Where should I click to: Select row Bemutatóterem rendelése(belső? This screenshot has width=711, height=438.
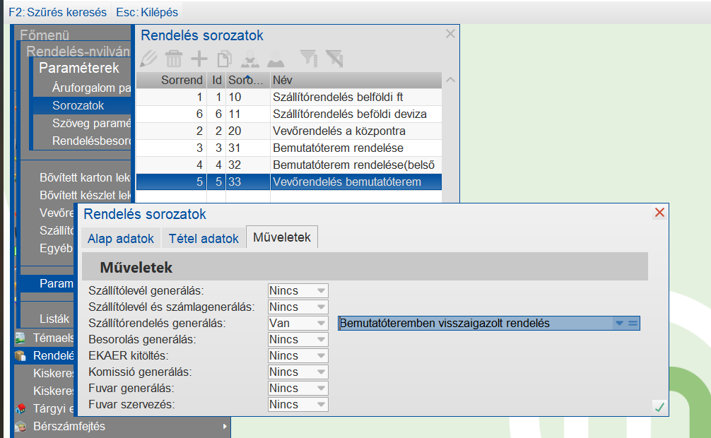pyautogui.click(x=289, y=165)
